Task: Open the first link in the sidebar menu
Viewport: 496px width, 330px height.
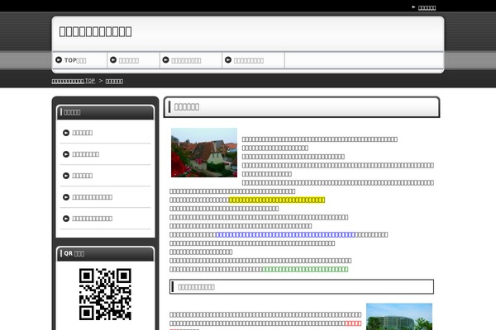Action: [x=82, y=133]
